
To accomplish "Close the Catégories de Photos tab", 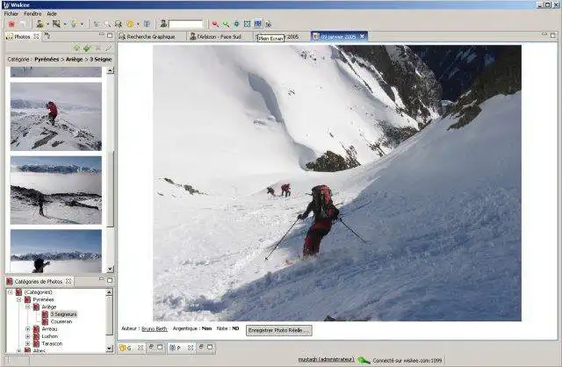I will click(68, 281).
